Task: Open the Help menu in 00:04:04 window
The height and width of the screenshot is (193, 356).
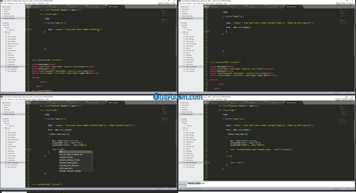Action: [225, 3]
